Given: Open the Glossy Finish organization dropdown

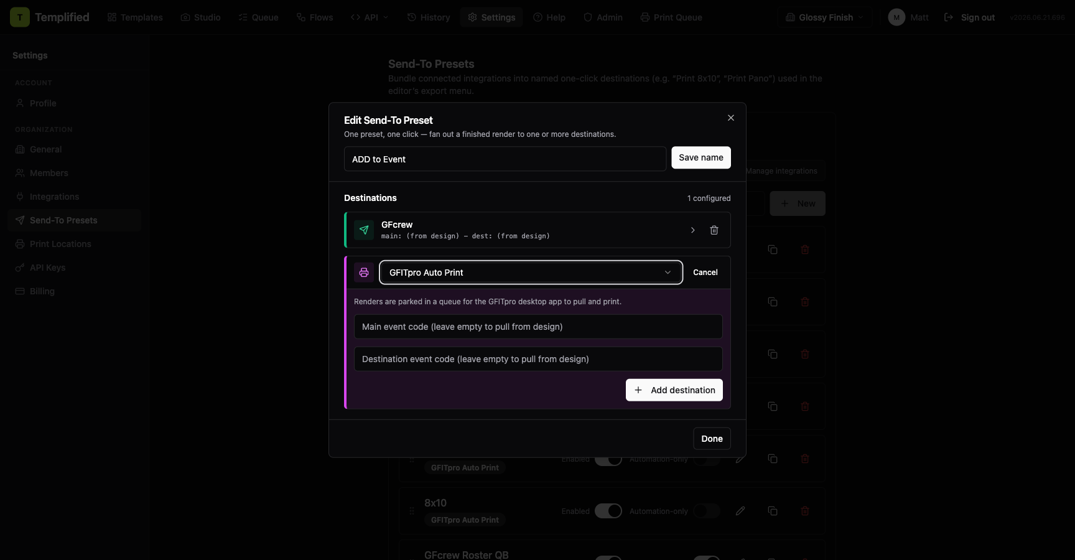Looking at the screenshot, I should 824,17.
